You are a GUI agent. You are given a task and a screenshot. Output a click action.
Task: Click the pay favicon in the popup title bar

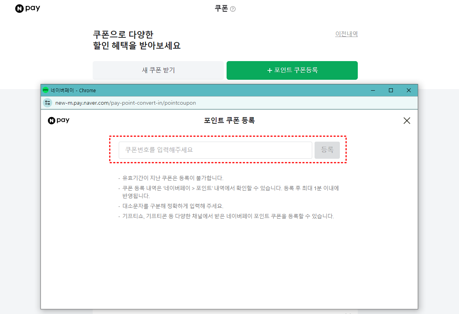[x=46, y=90]
